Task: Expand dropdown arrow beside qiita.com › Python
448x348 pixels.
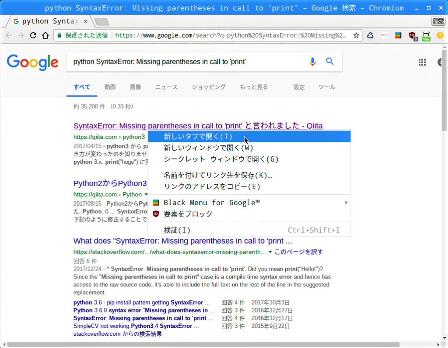Action: pos(146,195)
